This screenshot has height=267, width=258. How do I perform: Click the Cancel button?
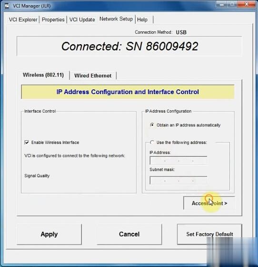point(129,234)
